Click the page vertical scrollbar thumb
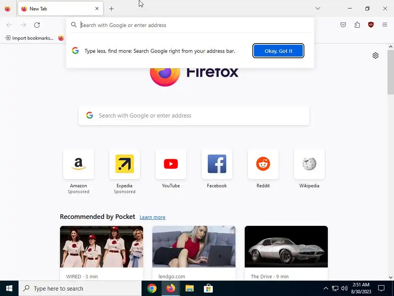394x296 pixels. pyautogui.click(x=391, y=72)
